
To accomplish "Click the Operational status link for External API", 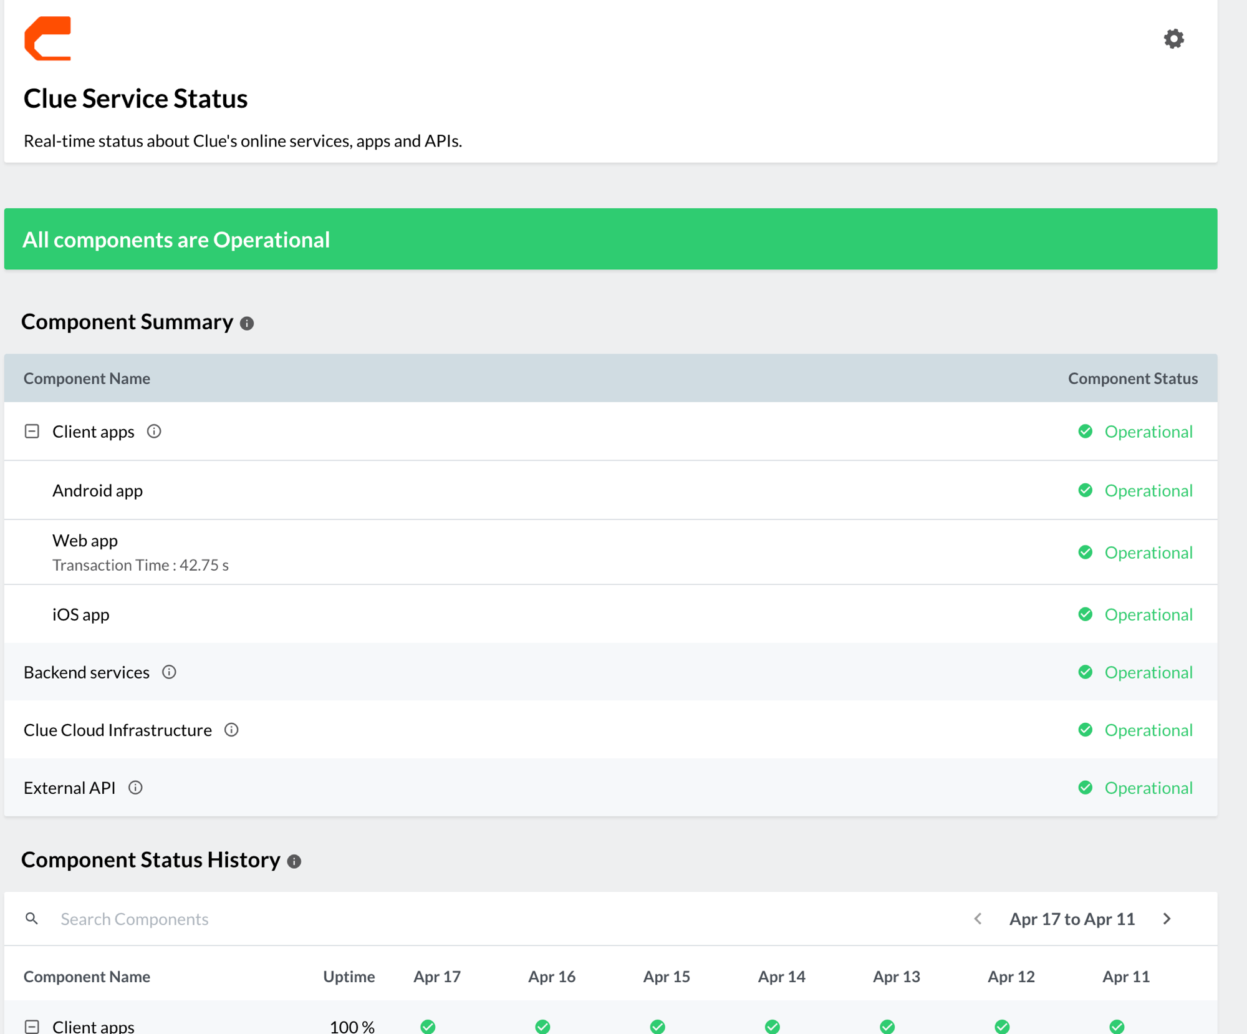I will tap(1148, 788).
